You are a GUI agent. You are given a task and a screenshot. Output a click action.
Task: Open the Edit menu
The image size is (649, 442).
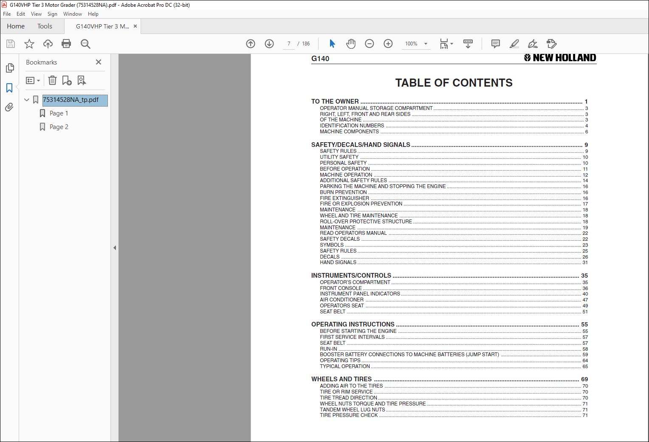click(21, 14)
